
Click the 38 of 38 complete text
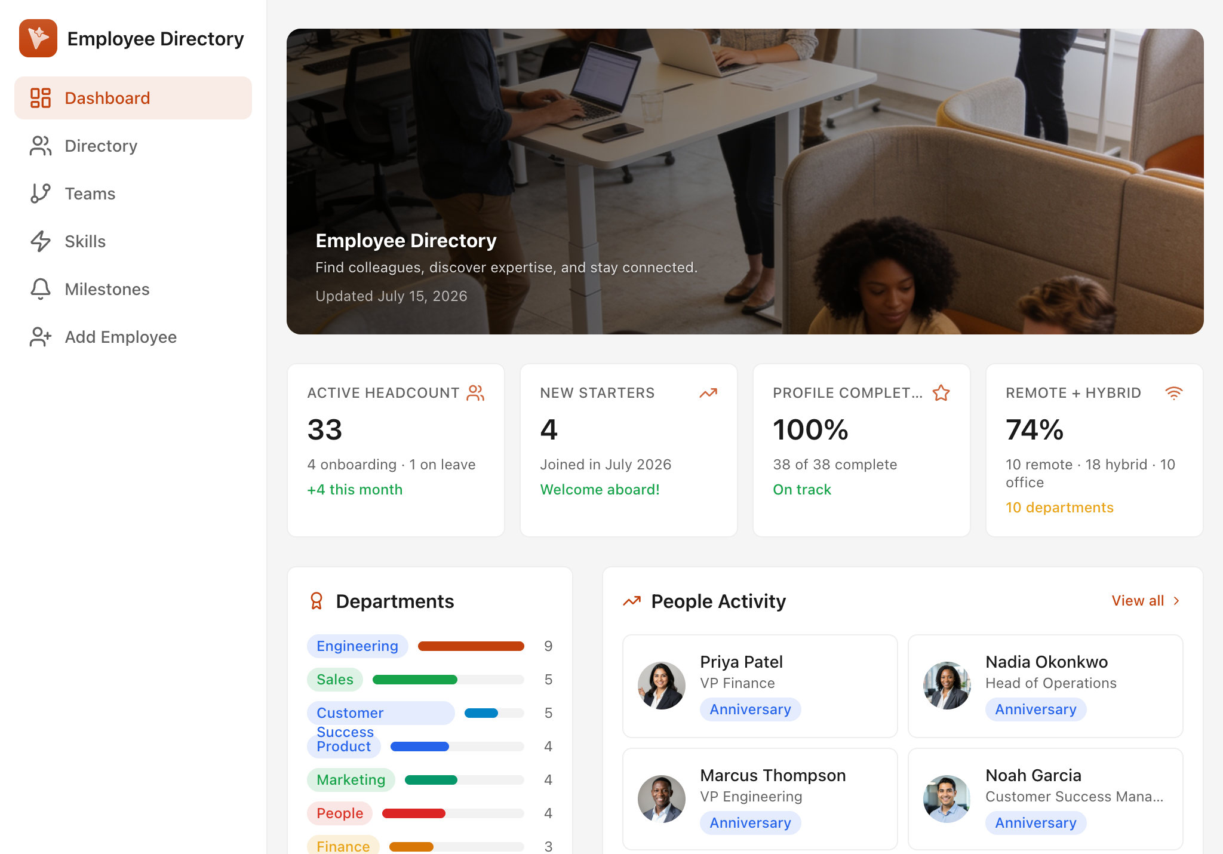(835, 465)
